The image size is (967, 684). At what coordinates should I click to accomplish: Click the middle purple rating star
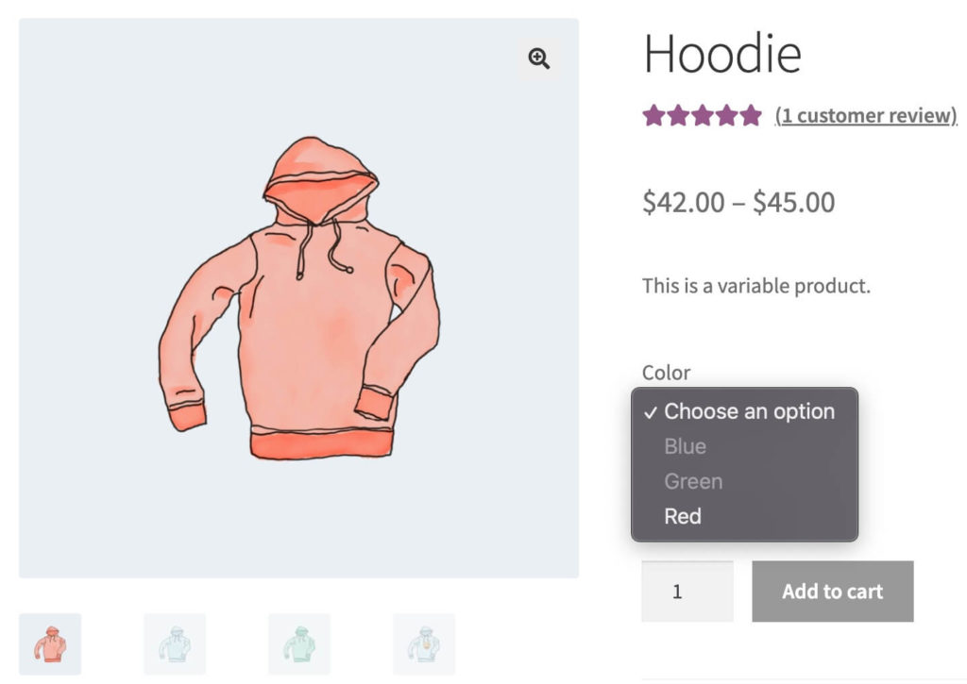click(x=702, y=115)
